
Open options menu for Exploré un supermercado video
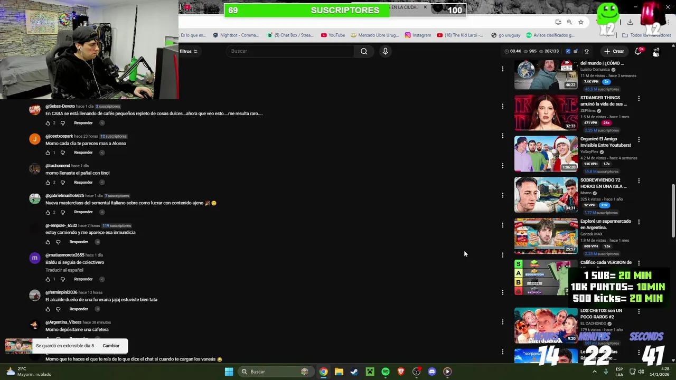click(639, 222)
